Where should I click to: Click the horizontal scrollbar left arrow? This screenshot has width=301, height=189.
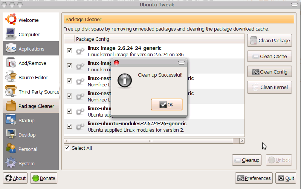[66, 141]
